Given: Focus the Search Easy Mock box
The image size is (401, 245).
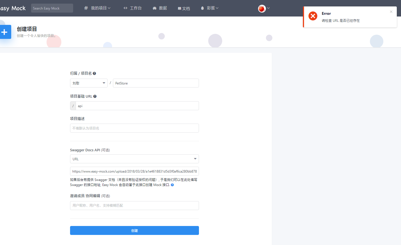Looking at the screenshot, I should point(52,8).
